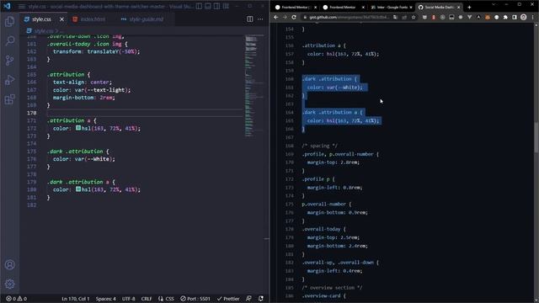
Task: Click Prettier status bar item
Action: point(228,299)
